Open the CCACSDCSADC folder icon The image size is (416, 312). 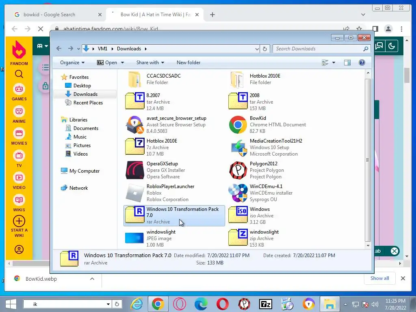(x=134, y=79)
